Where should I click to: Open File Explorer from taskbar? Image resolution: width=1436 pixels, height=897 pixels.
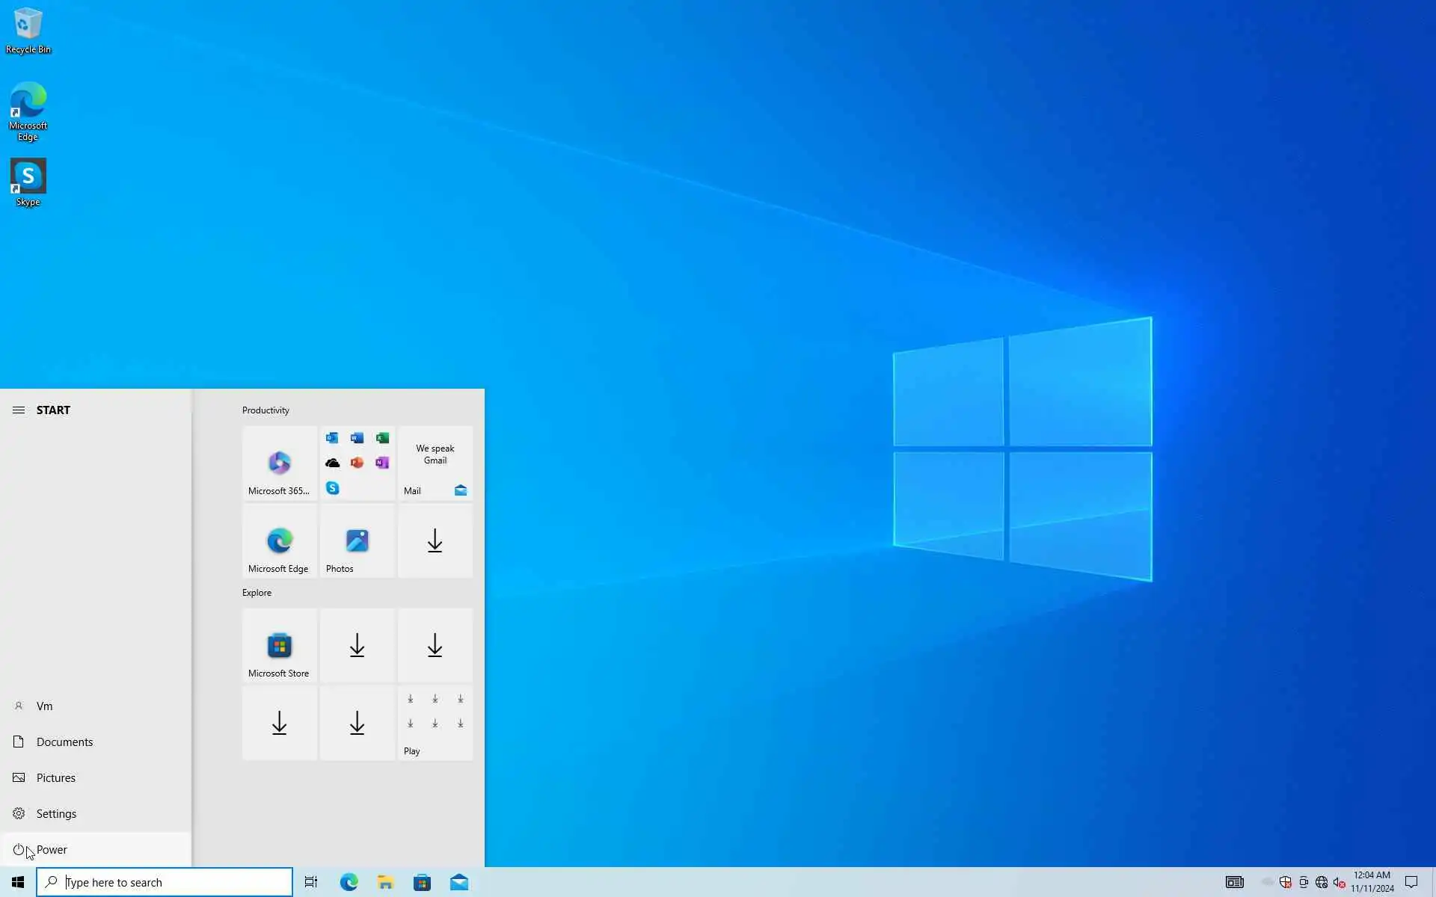click(385, 883)
